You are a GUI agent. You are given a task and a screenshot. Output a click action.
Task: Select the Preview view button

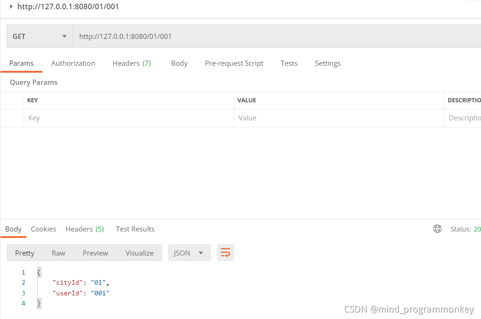(x=96, y=253)
